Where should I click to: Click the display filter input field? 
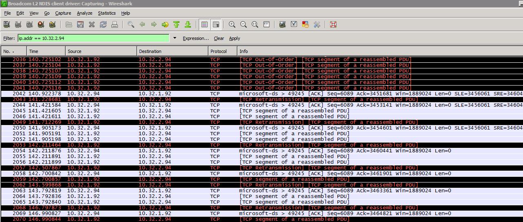[x=93, y=38]
